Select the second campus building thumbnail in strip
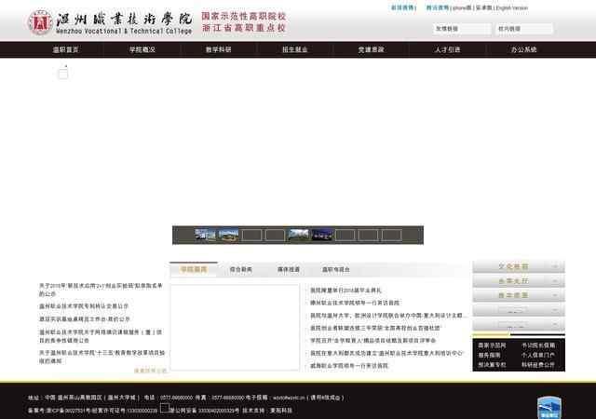Screen dimensions: 596x419 click(x=228, y=235)
